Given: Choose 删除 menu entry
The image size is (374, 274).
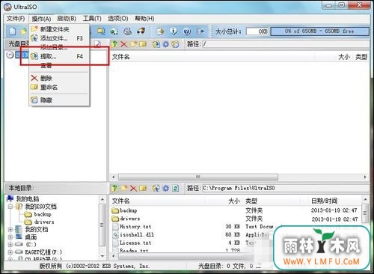Looking at the screenshot, I should [59, 78].
